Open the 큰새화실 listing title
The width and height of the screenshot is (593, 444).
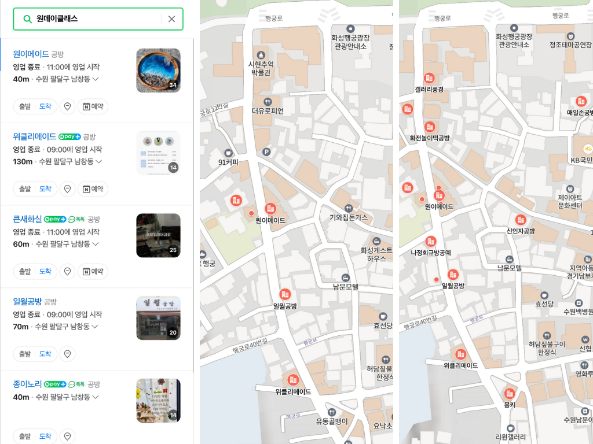coord(27,219)
